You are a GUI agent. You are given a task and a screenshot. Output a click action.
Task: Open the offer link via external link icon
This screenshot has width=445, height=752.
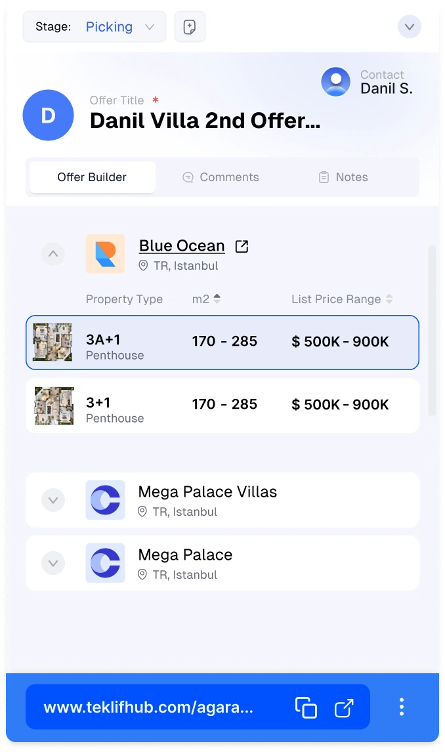point(345,707)
